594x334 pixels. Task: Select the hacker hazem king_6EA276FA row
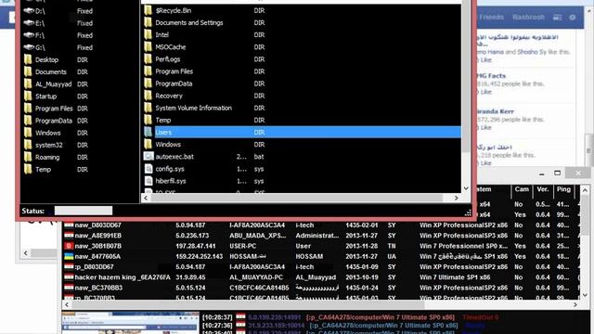coord(321,277)
